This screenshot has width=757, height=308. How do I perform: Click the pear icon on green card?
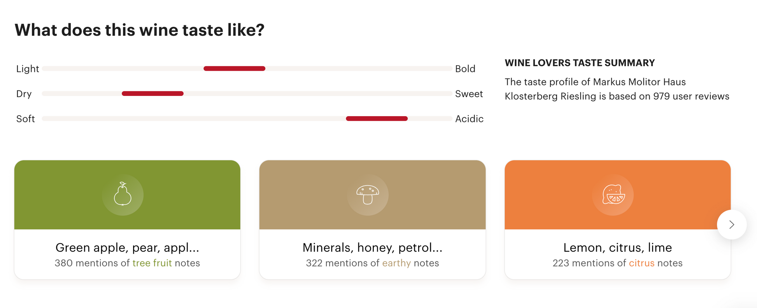pos(123,195)
